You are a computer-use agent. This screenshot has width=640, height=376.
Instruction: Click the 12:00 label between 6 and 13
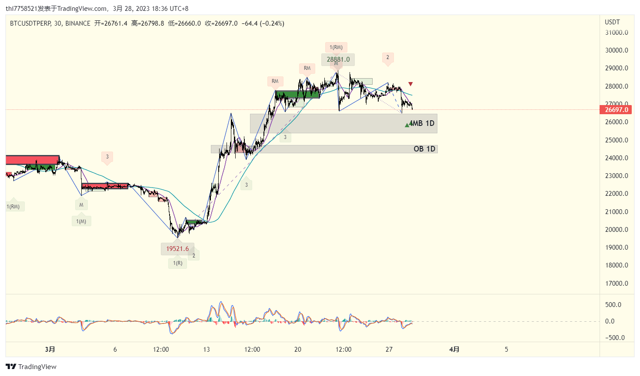coord(161,350)
